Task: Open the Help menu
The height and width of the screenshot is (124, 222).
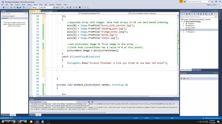Action: pos(65,4)
